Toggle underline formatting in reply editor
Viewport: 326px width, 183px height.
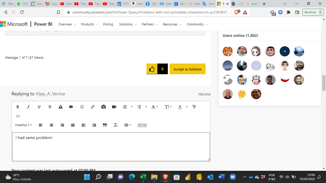pos(39,107)
